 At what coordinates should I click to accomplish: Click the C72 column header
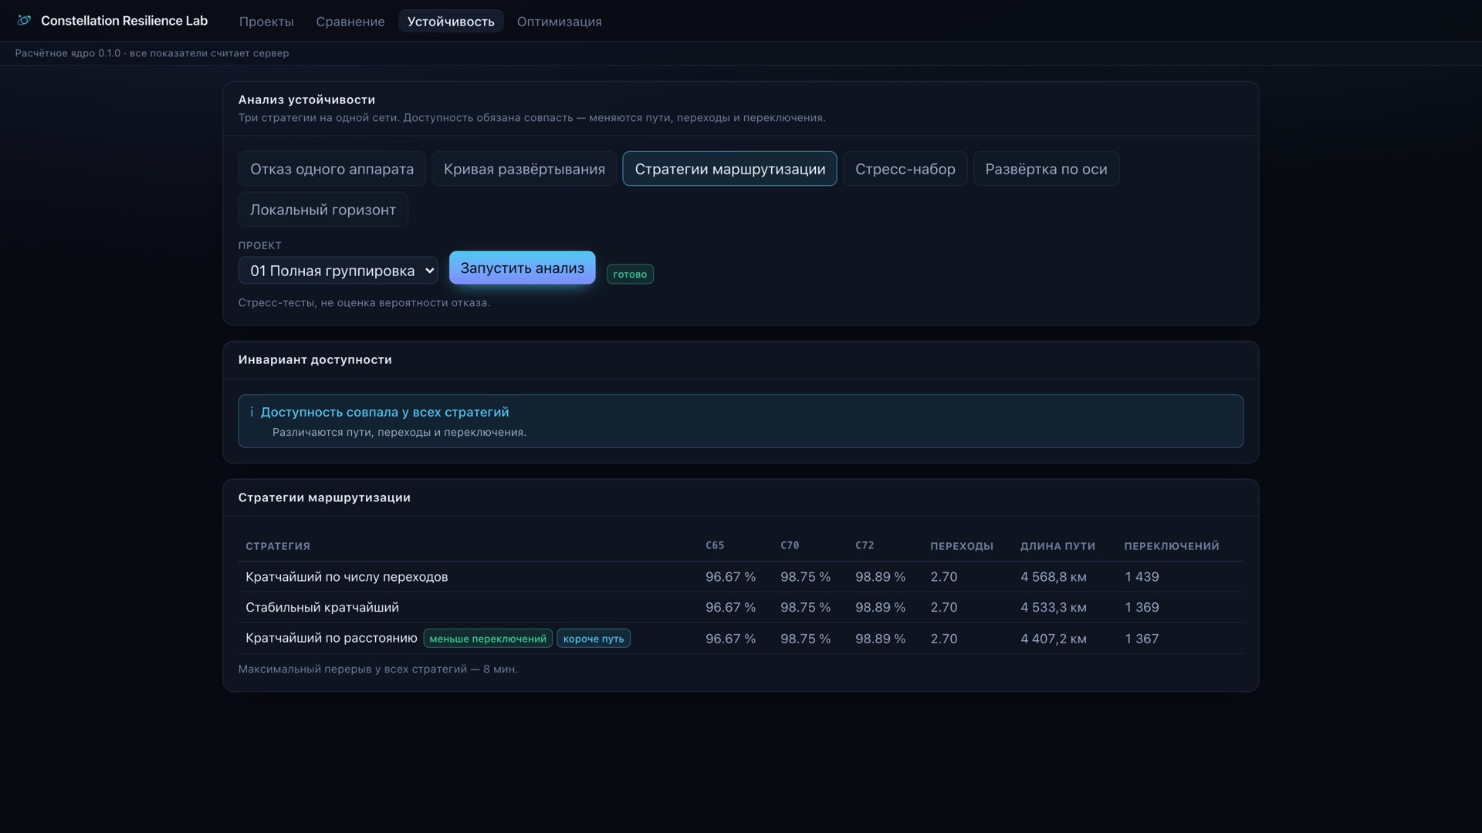[x=864, y=546]
